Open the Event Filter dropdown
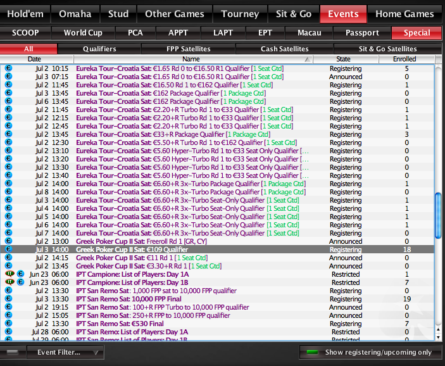 (65, 352)
